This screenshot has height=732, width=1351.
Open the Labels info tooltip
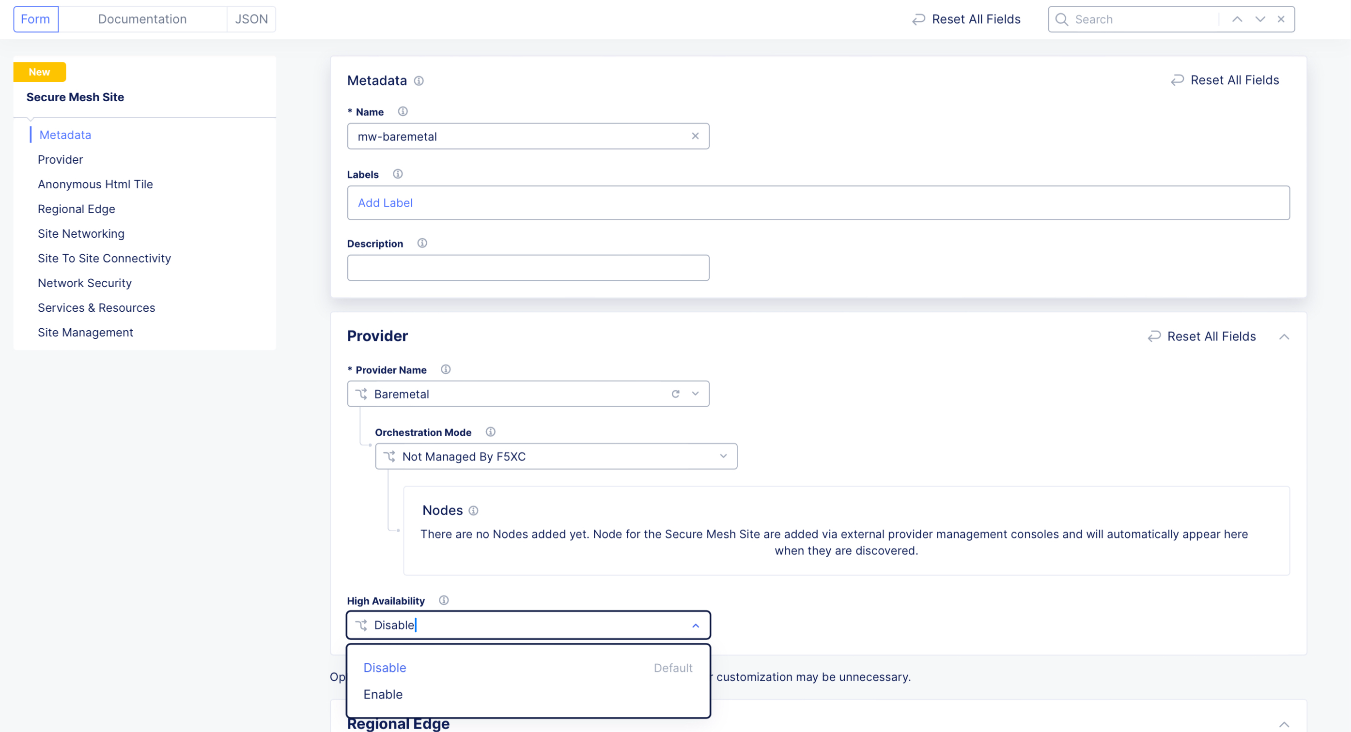pyautogui.click(x=397, y=174)
